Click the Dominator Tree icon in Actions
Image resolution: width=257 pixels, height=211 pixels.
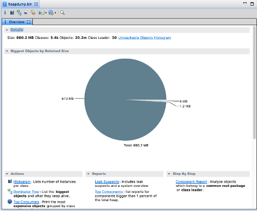click(x=10, y=191)
